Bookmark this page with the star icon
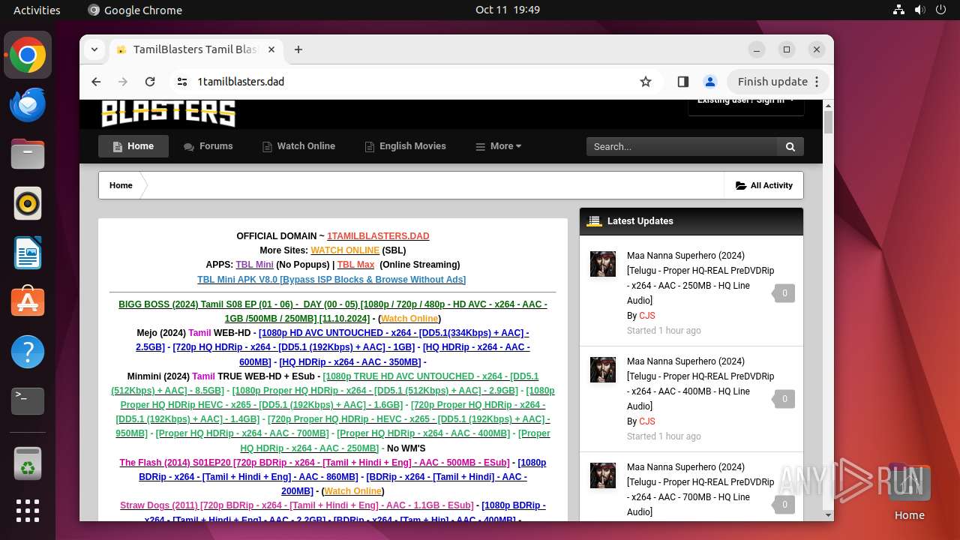 click(x=646, y=82)
